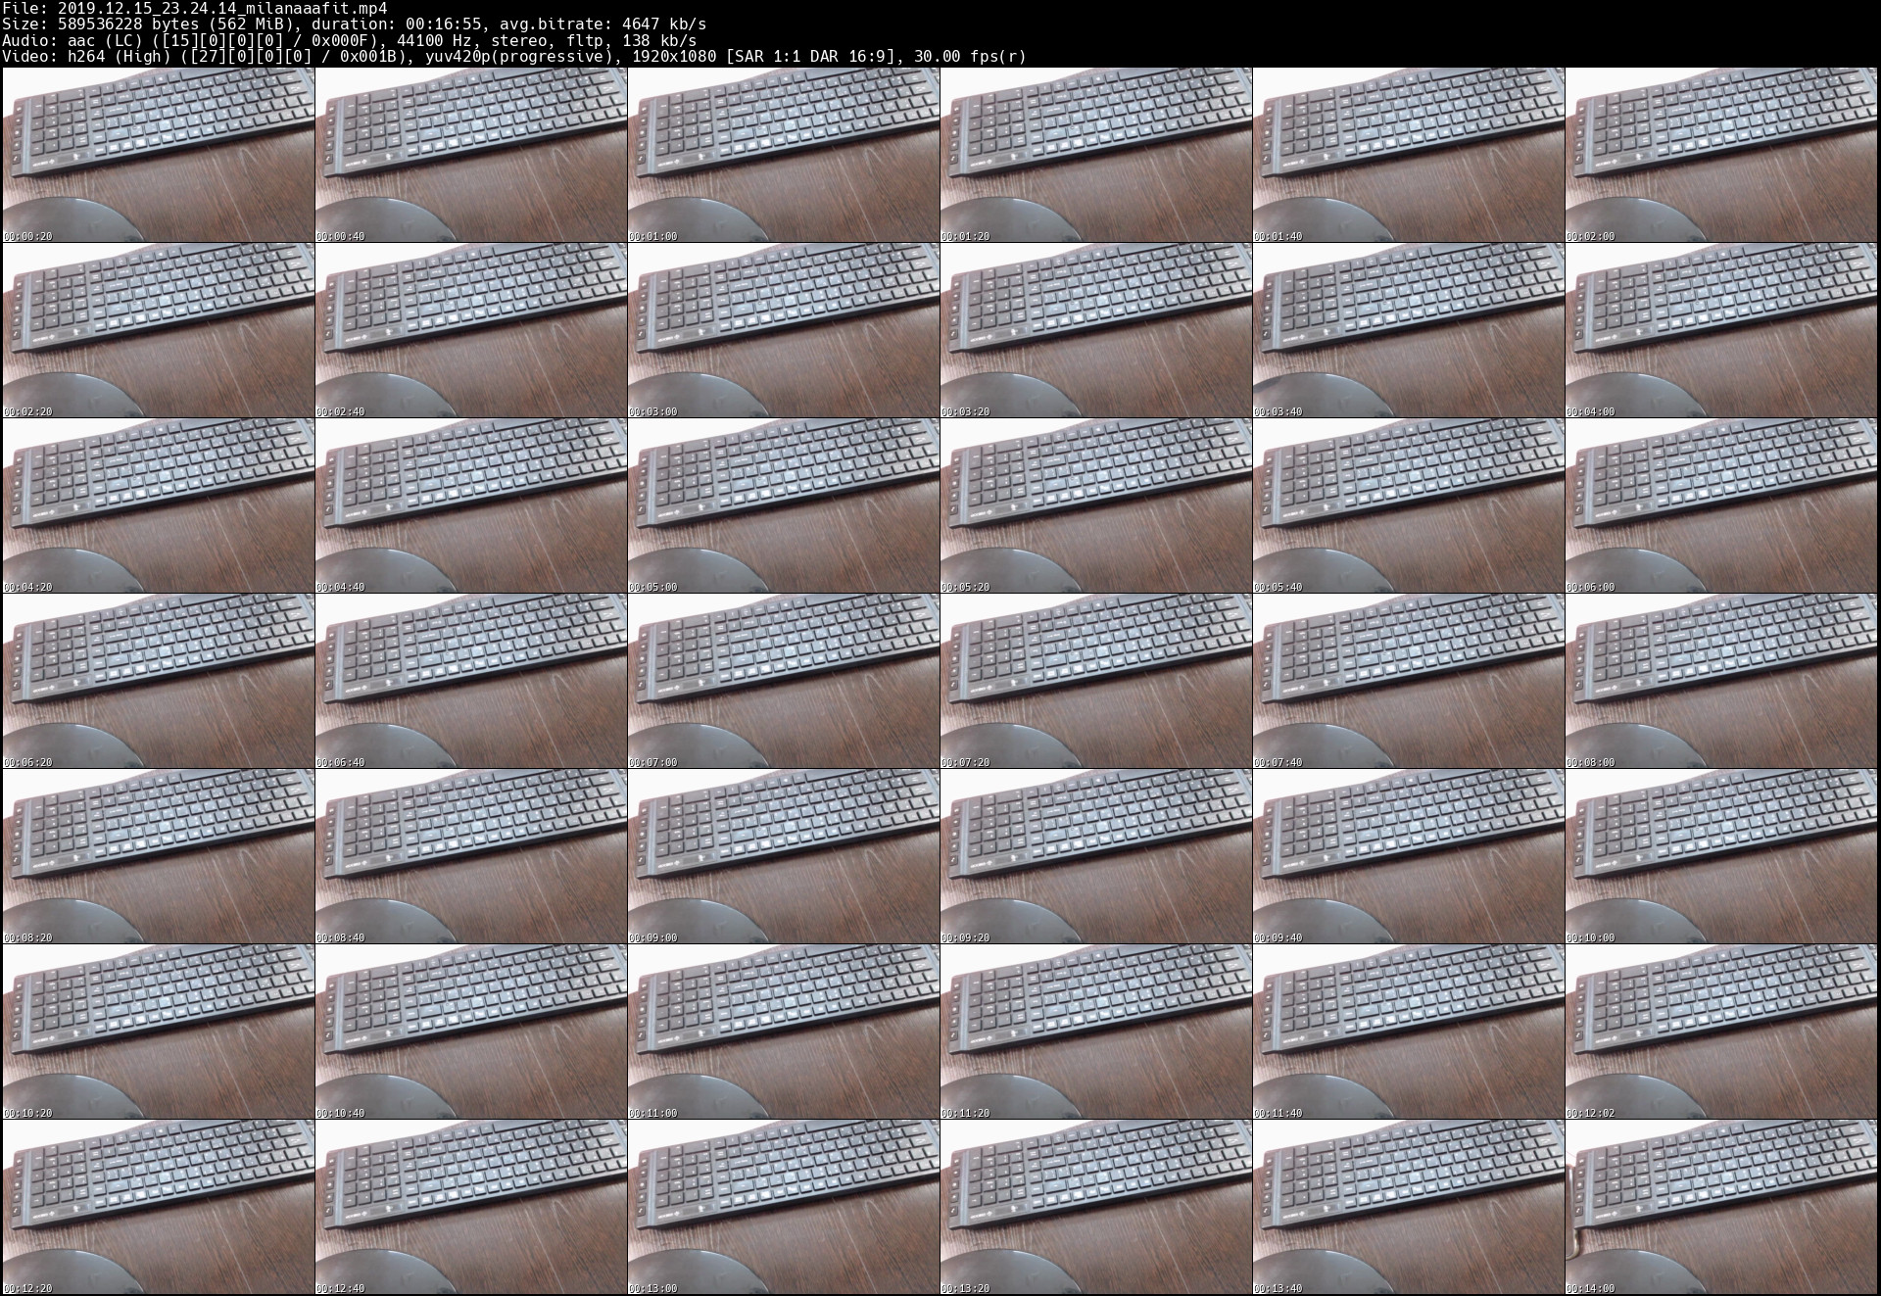The width and height of the screenshot is (1881, 1296).
Task: Choose the thumbnail stamped 00:05:40
Action: [1409, 505]
